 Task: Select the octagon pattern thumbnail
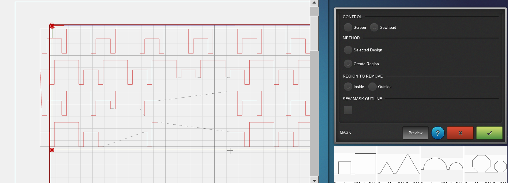point(486,164)
